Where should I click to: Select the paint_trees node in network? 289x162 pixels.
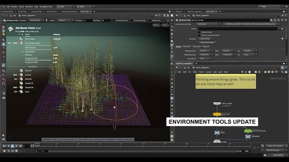[217, 114]
